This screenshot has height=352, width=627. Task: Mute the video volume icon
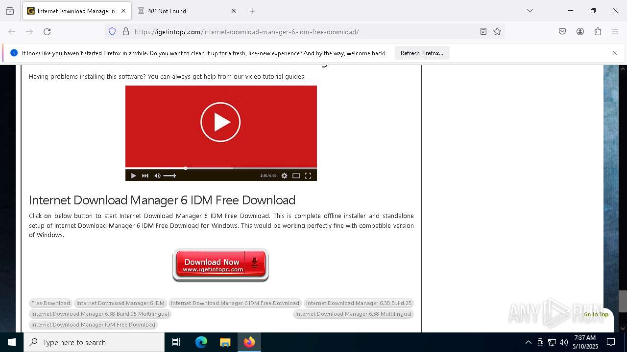coord(157,176)
